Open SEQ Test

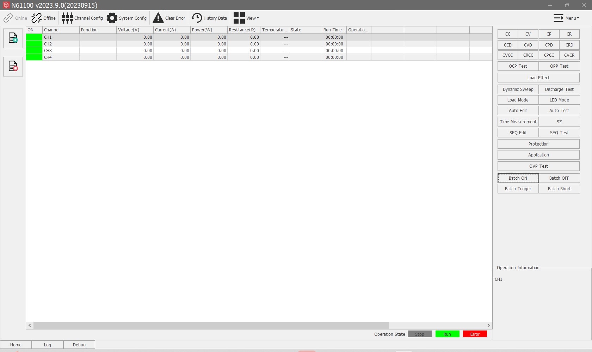pos(559,133)
